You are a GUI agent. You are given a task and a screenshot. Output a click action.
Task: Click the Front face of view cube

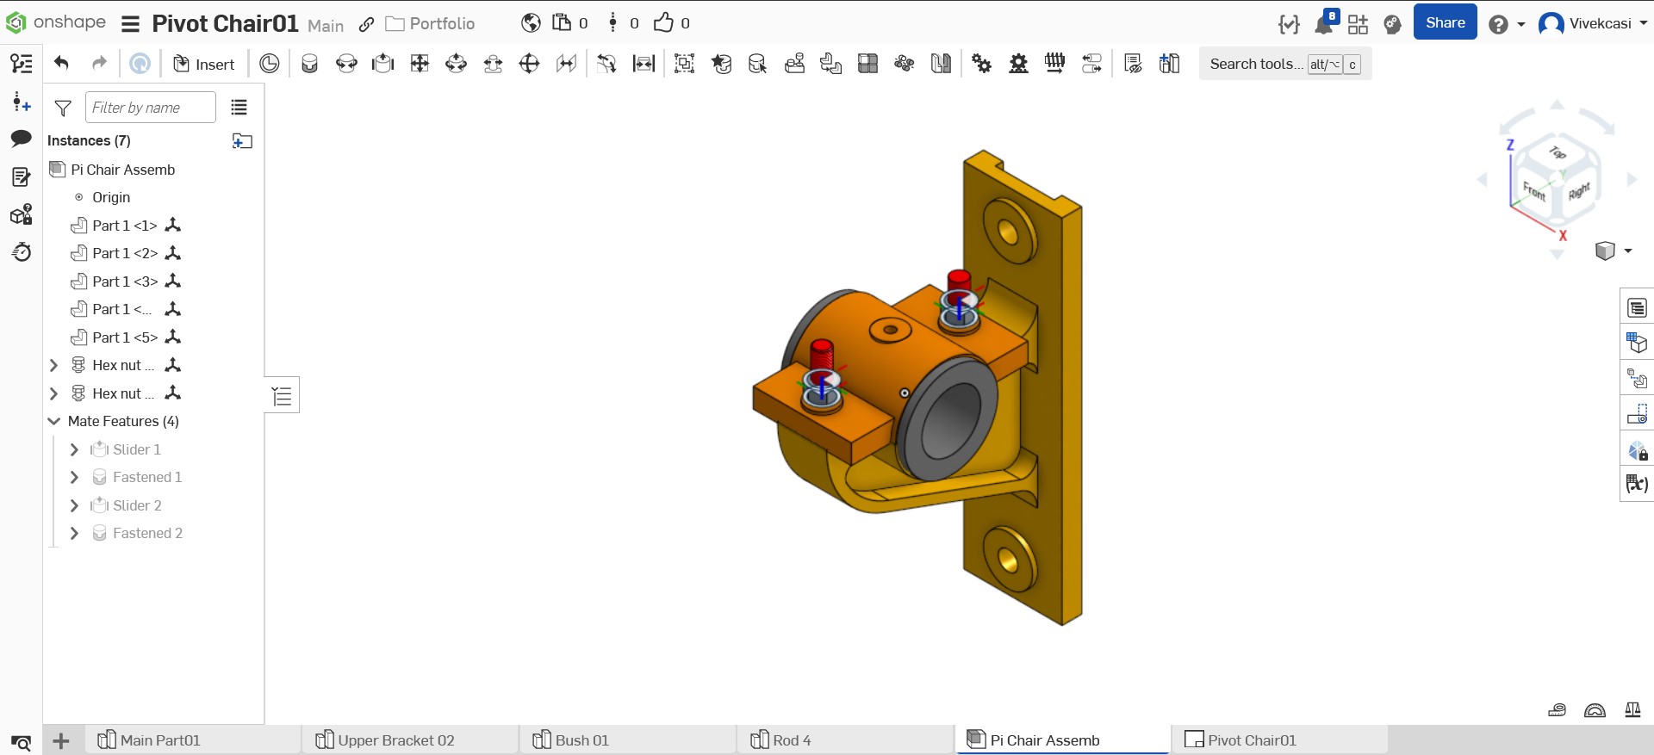(x=1534, y=190)
